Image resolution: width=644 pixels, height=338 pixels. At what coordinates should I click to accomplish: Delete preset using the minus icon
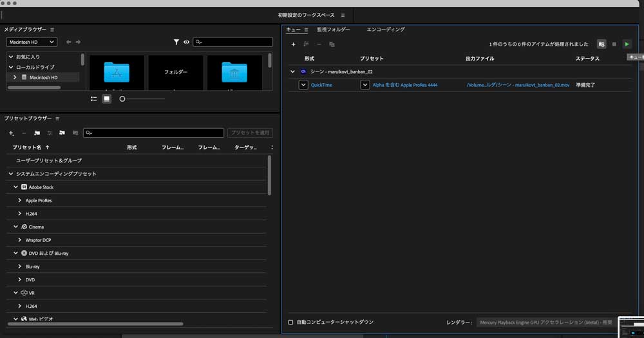(x=24, y=133)
